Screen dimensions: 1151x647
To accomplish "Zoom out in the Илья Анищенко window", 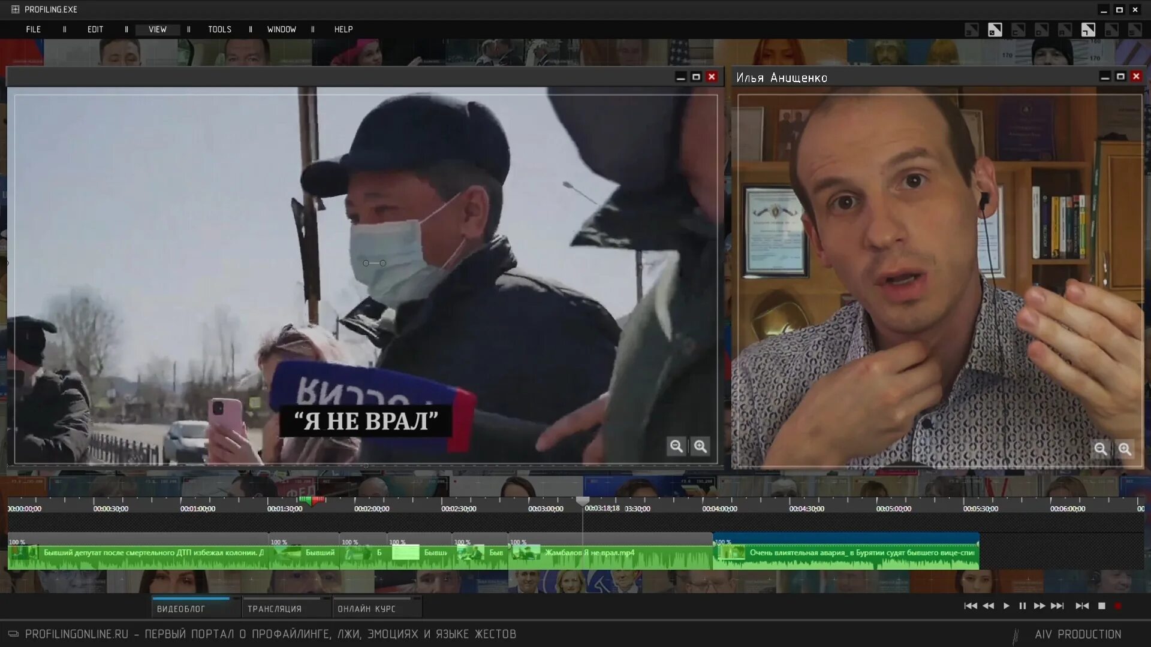I will [1101, 449].
